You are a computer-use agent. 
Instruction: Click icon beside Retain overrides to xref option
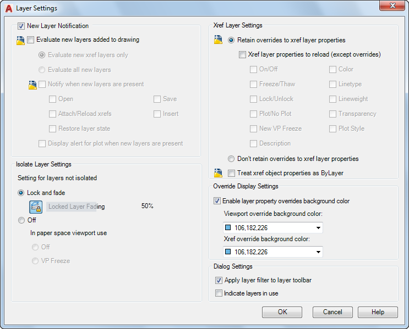[219, 40]
